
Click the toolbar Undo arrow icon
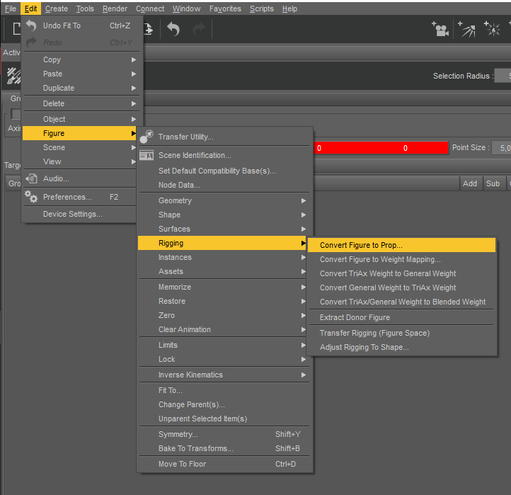(x=173, y=29)
